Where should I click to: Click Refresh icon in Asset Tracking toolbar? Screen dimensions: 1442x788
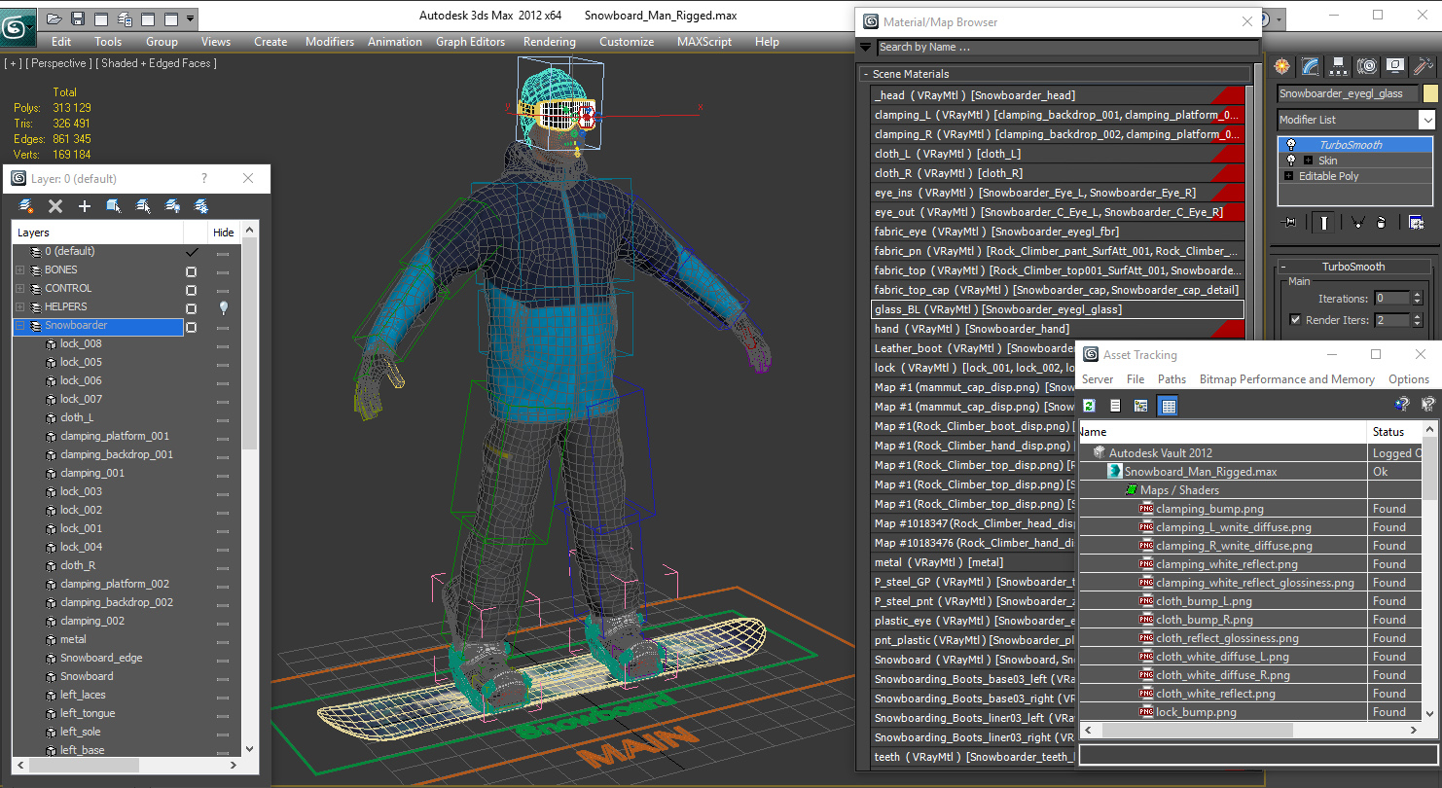click(x=1090, y=406)
